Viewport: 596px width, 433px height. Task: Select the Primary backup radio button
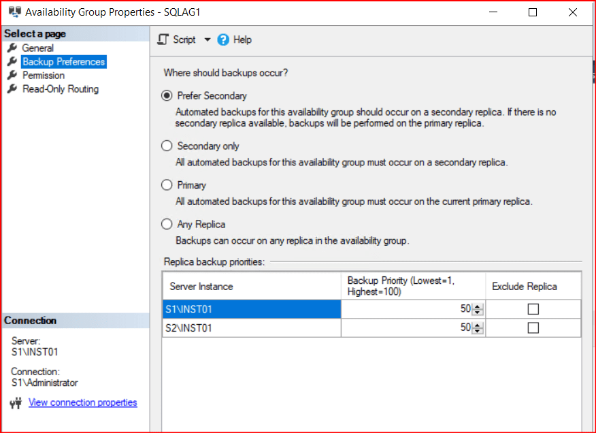pyautogui.click(x=167, y=185)
